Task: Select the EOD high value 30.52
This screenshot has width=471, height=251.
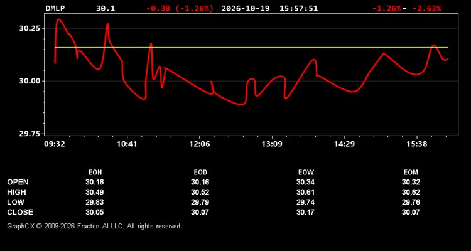Action: pyautogui.click(x=200, y=192)
